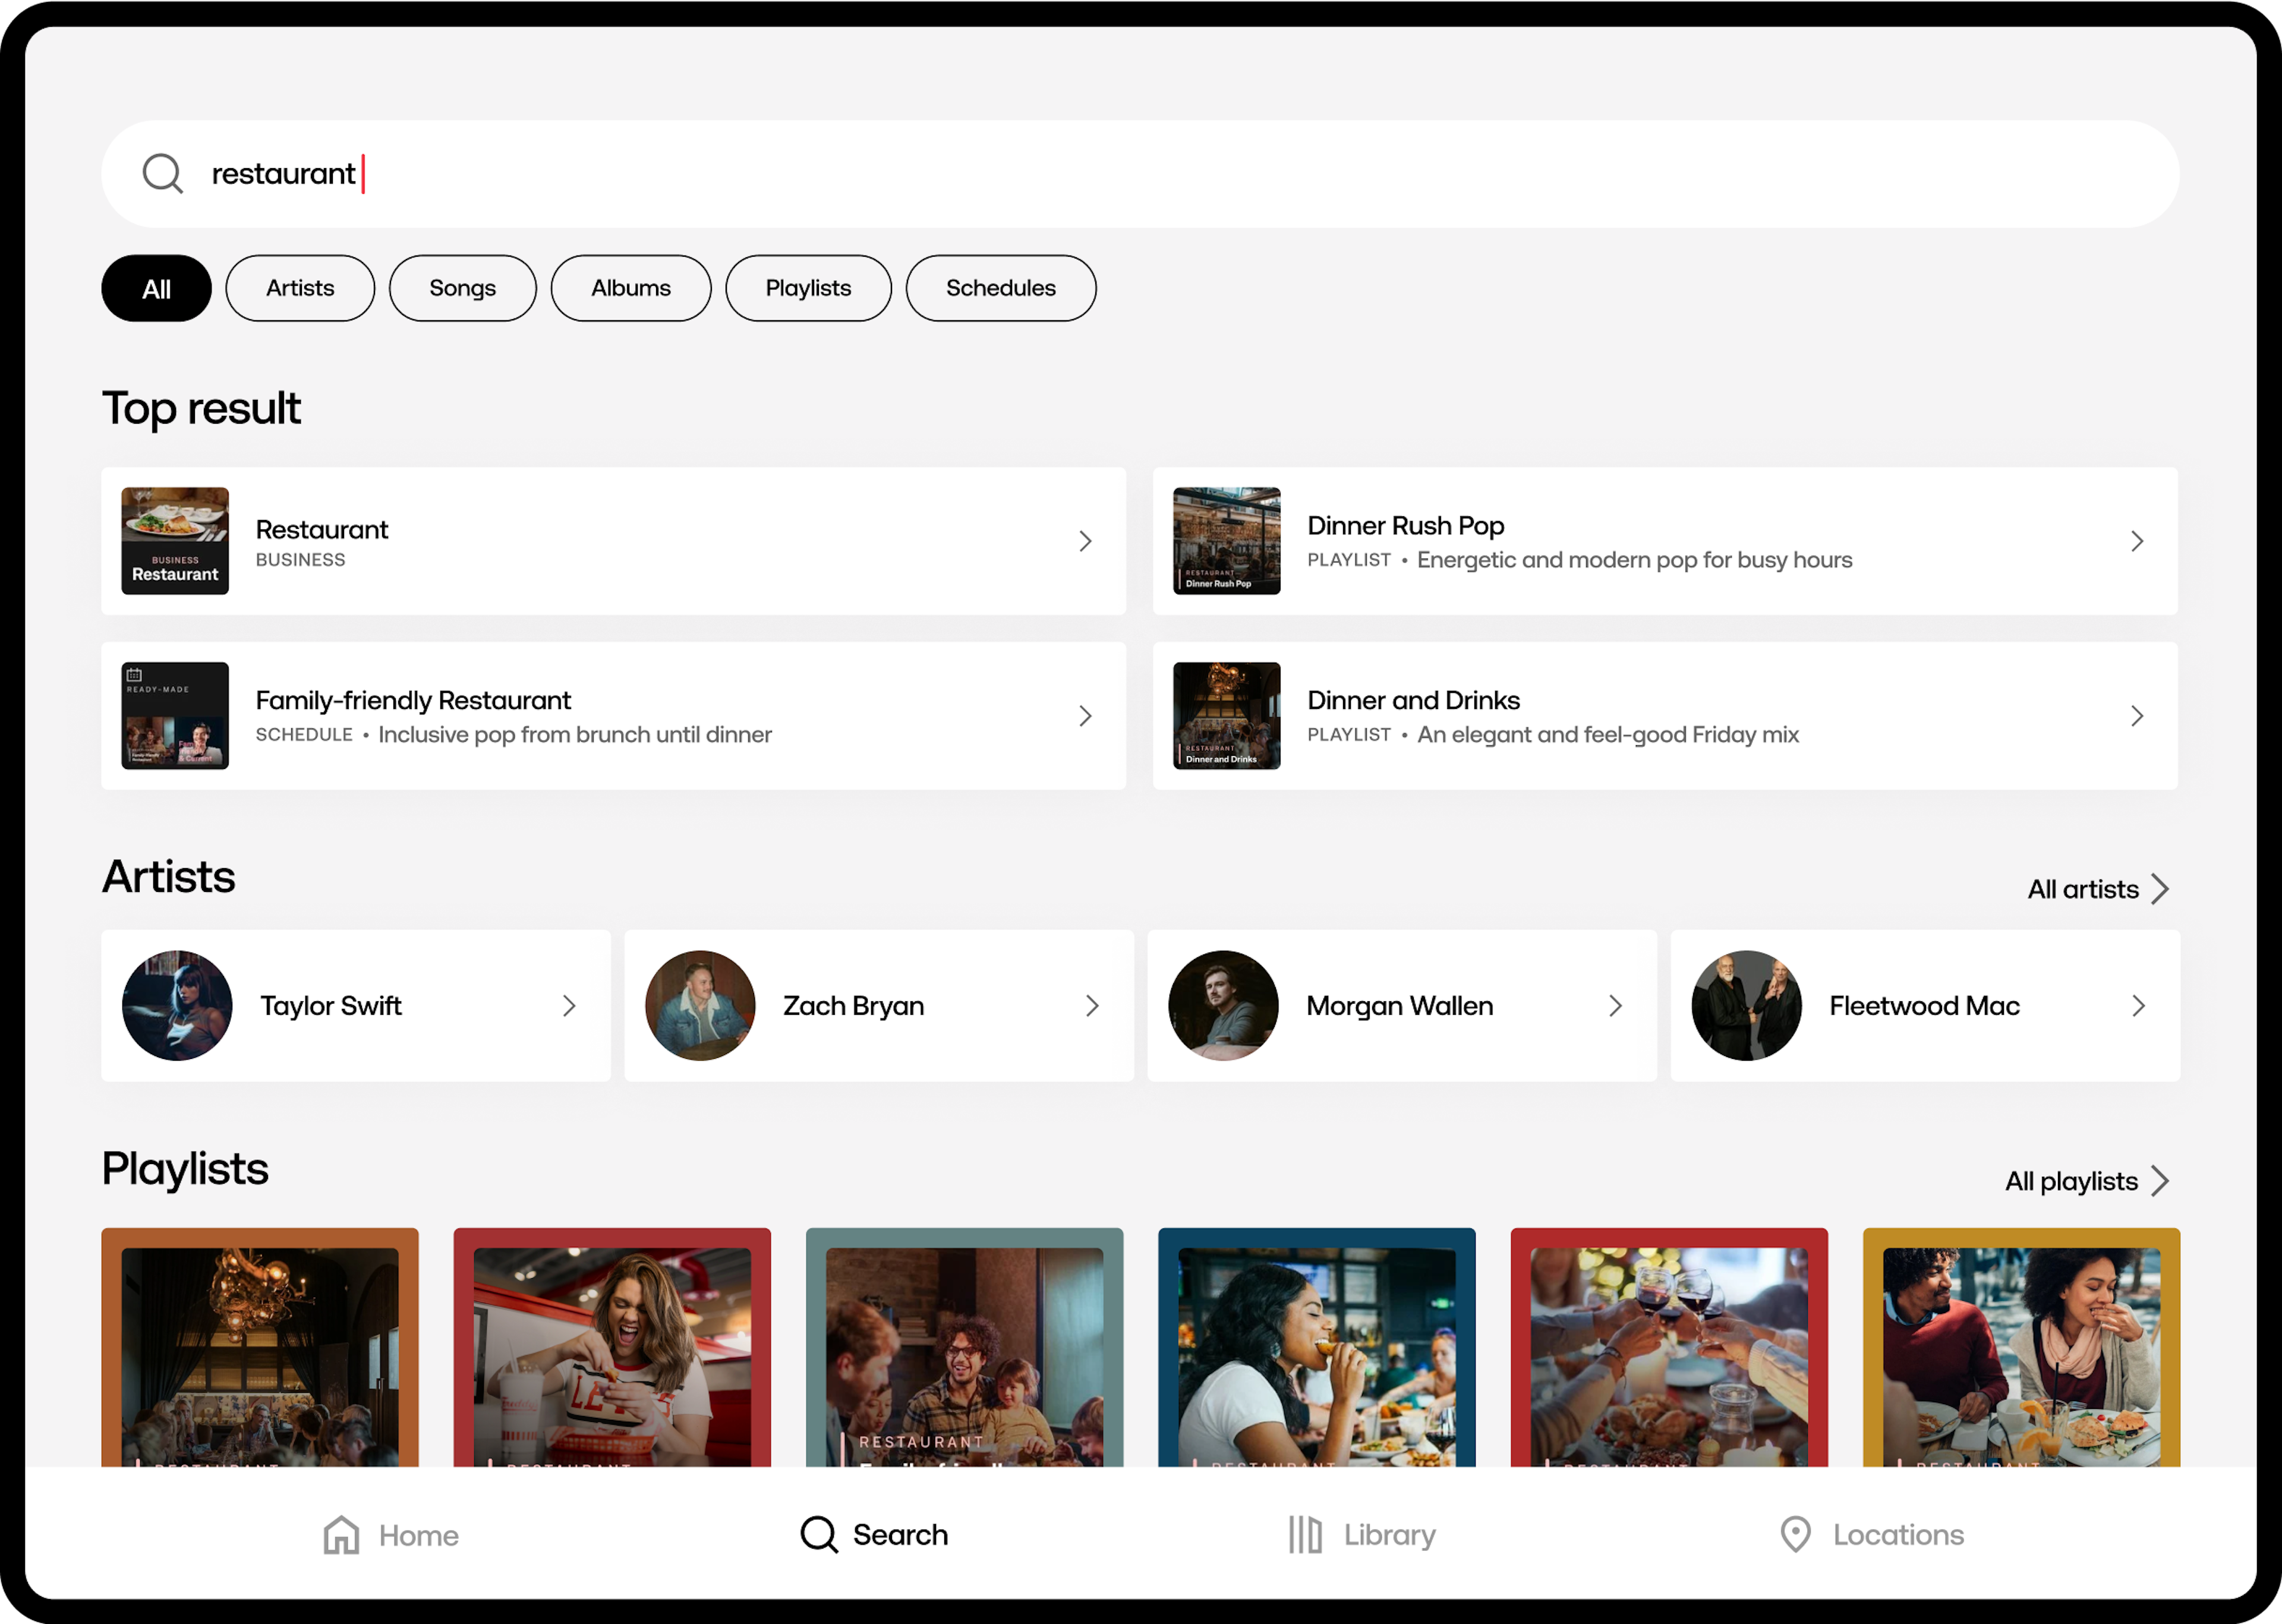
Task: Open Dinner Rush Pop chevron arrow
Action: (x=2137, y=541)
